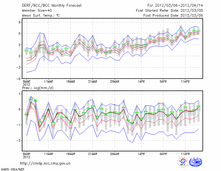Screen dimensions: 221x171
Task: Click 1APR on the temperature chart axis
Action: pyautogui.click(x=141, y=82)
